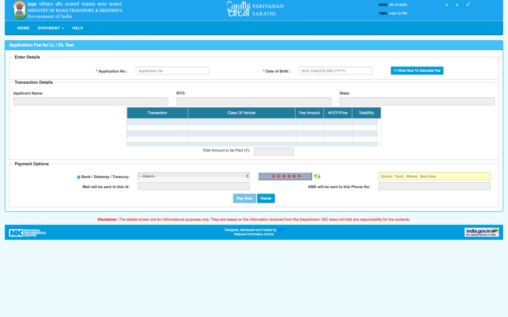
Task: Reset font size with normal A icon
Action: [x=457, y=5]
